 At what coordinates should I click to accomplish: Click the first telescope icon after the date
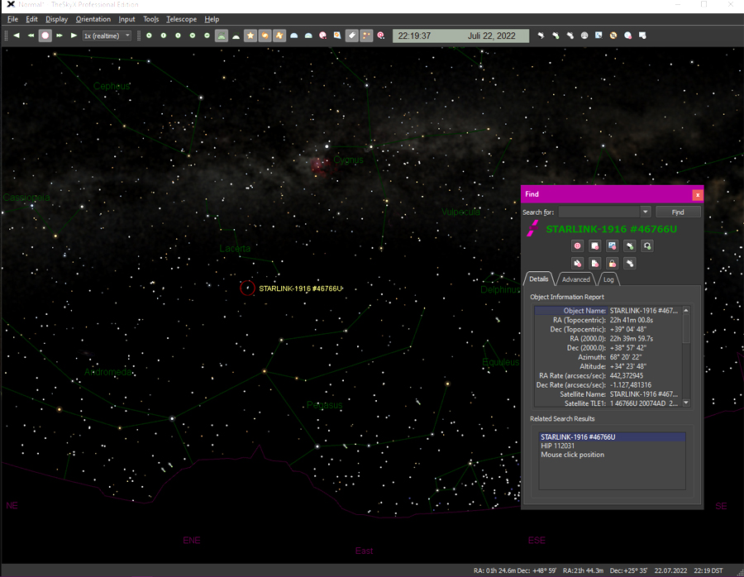tap(541, 36)
